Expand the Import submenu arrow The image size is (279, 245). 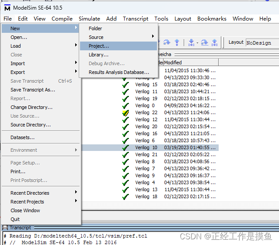click(76, 62)
